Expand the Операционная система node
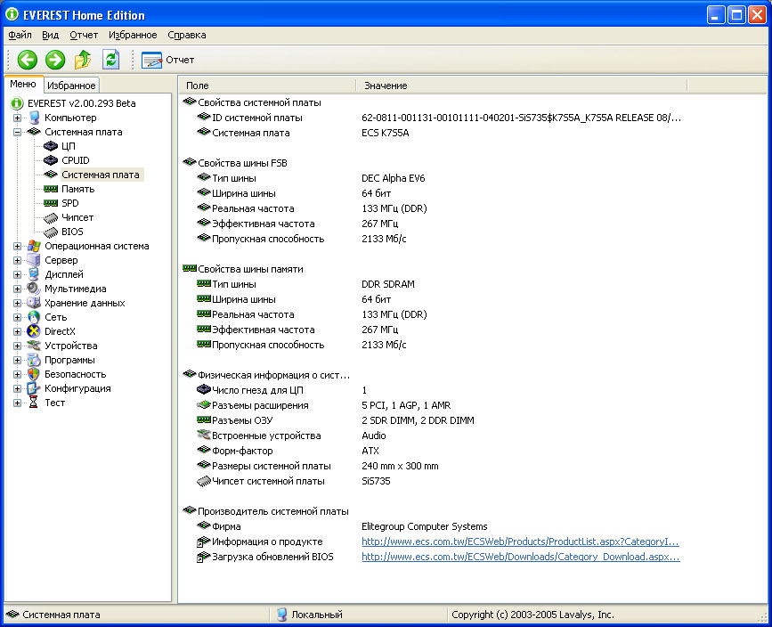772x627 pixels. click(x=17, y=246)
